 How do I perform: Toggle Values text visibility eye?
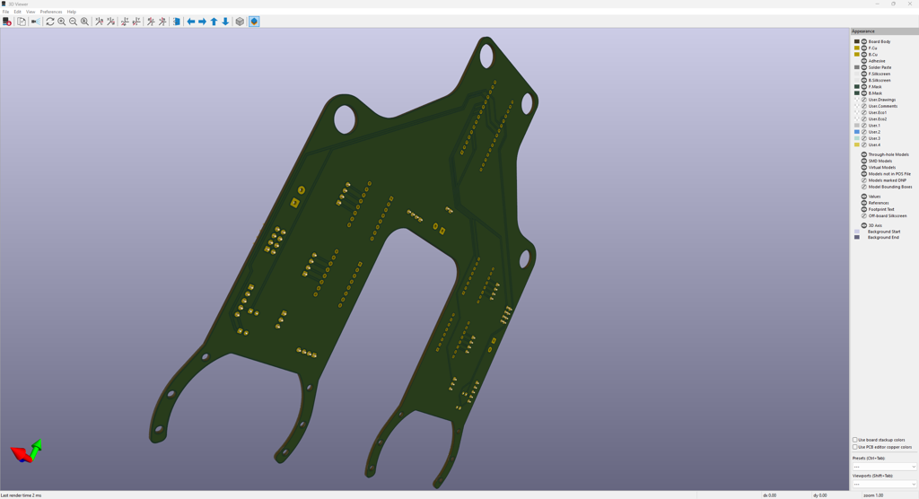(864, 197)
